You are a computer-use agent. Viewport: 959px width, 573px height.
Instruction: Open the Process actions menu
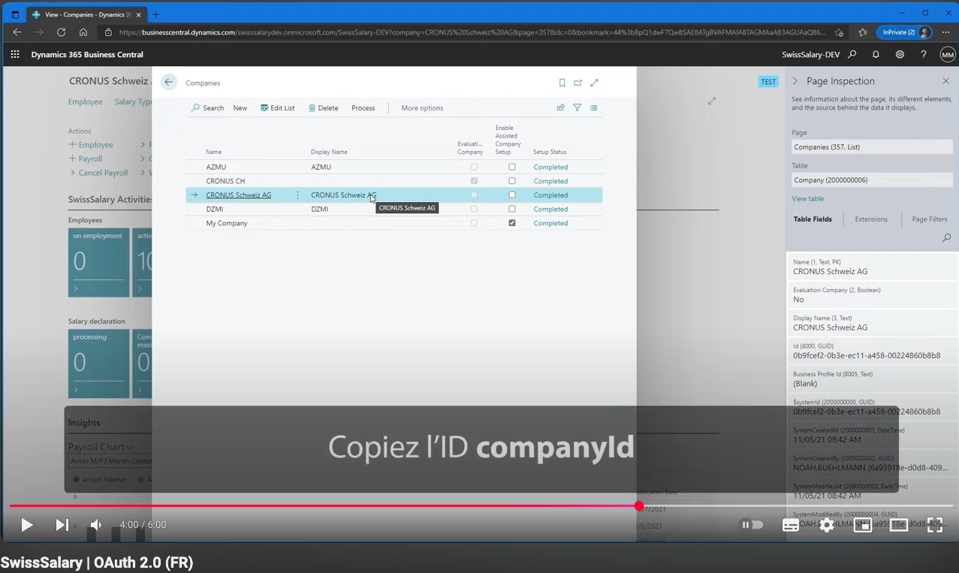[x=363, y=108]
